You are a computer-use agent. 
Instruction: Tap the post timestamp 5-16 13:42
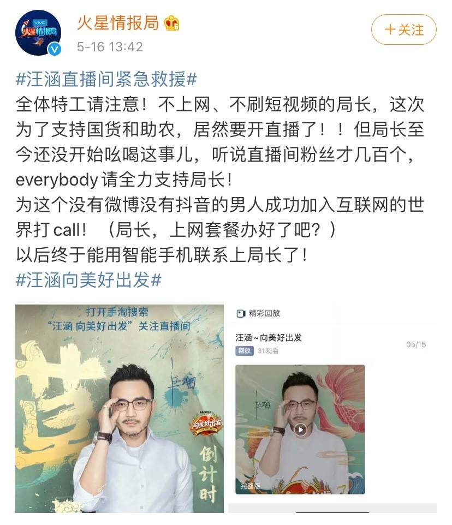click(110, 47)
